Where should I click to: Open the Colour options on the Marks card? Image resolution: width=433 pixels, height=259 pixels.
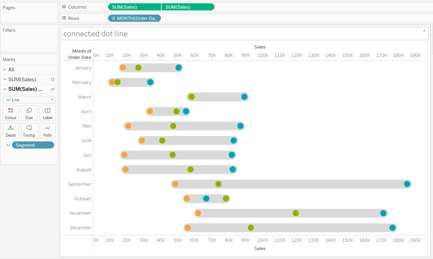(10, 113)
